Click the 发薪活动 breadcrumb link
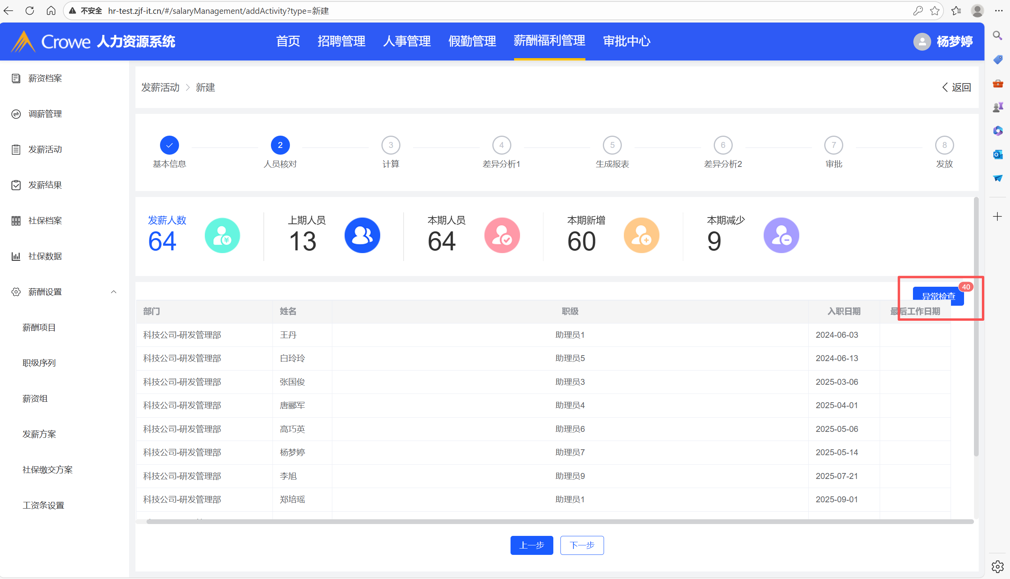The image size is (1010, 579). (160, 87)
